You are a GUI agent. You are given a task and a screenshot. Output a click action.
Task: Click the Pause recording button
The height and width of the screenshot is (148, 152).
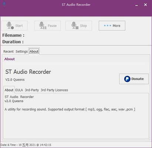(48, 26)
